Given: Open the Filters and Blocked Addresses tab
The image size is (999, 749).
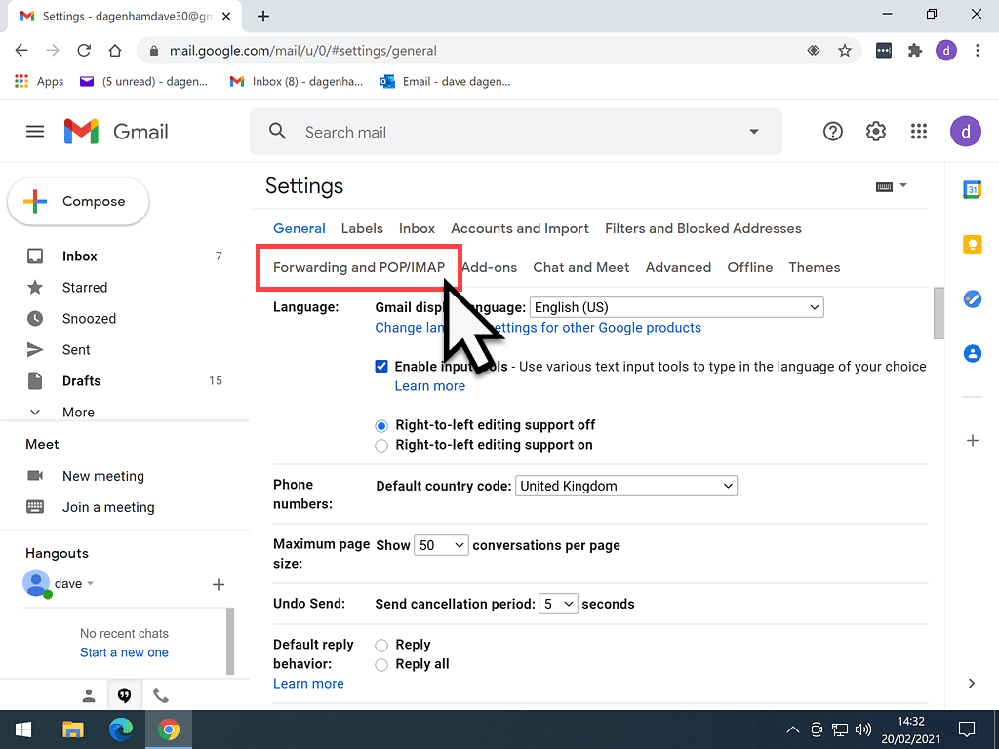Looking at the screenshot, I should coord(702,228).
